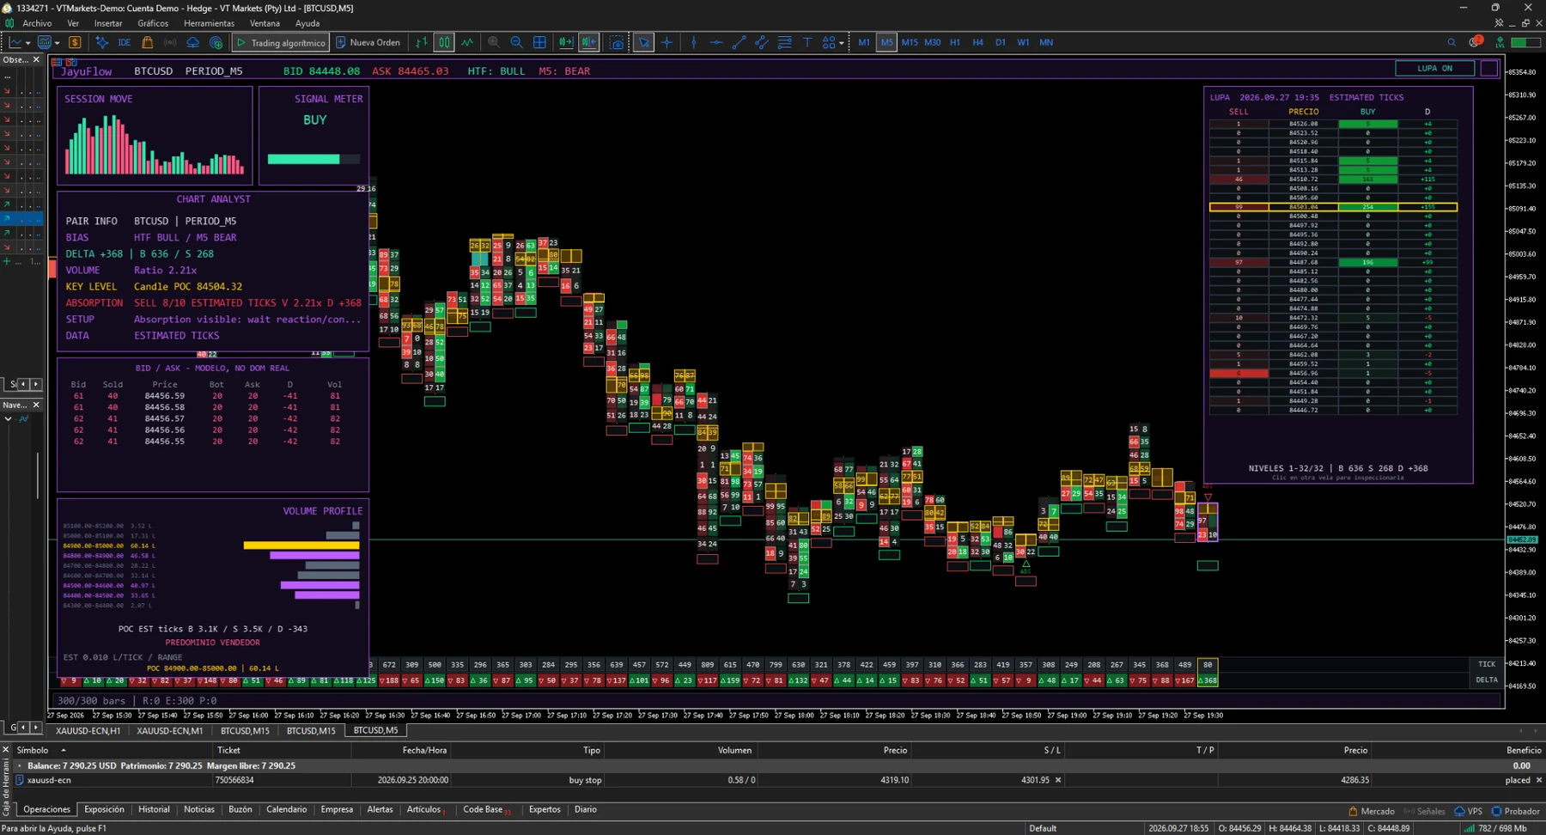Click the highlighted 84503.04 price row
The height and width of the screenshot is (835, 1546).
coord(1333,207)
